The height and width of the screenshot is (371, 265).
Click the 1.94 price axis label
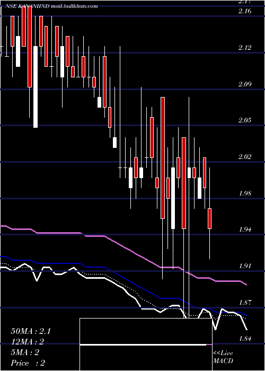245,229
